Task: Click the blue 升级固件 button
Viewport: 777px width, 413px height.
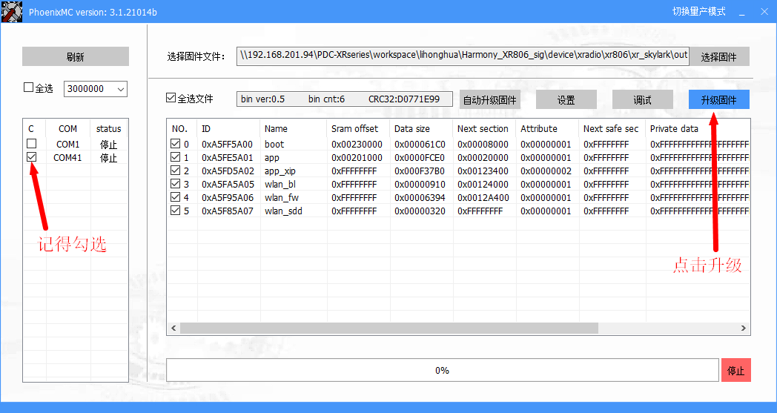Action: (718, 100)
